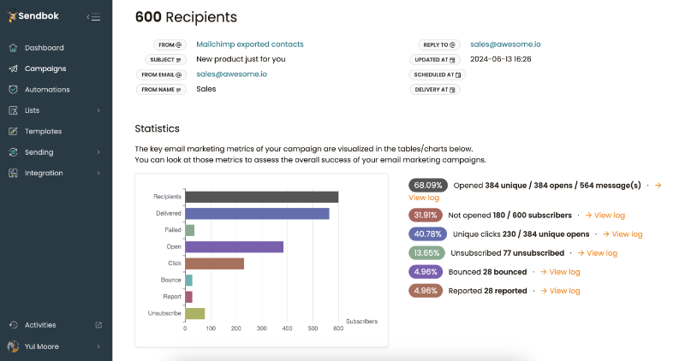Open the Templates menu item
This screenshot has height=361, width=685.
[x=43, y=132]
